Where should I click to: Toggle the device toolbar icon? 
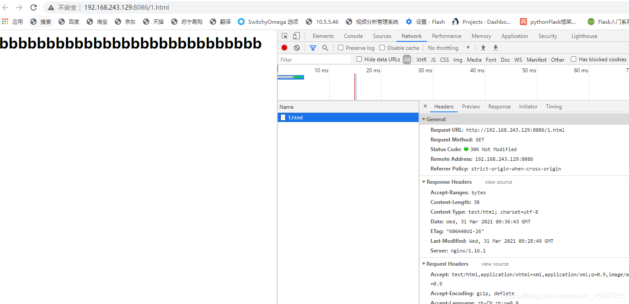click(x=295, y=36)
